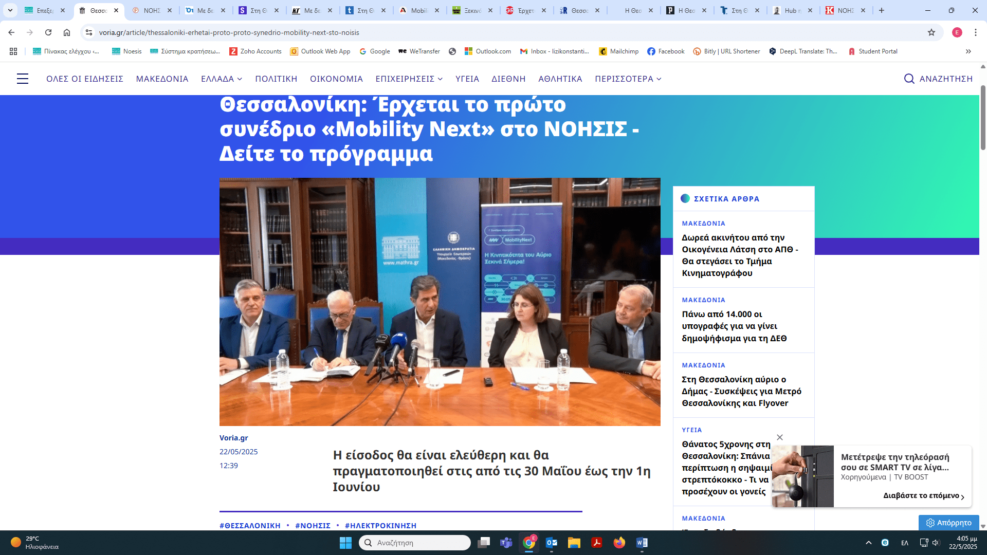
Task: Open Chrome three-dot menu
Action: pyautogui.click(x=975, y=32)
